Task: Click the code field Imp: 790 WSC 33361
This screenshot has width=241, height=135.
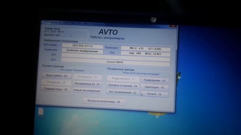Action: click(x=145, y=54)
